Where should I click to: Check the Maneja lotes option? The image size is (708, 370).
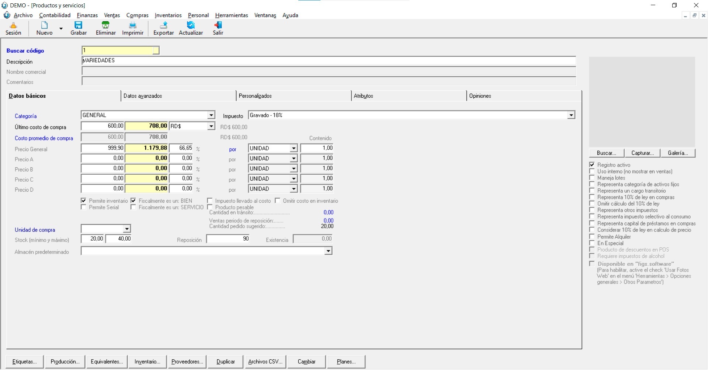click(592, 178)
